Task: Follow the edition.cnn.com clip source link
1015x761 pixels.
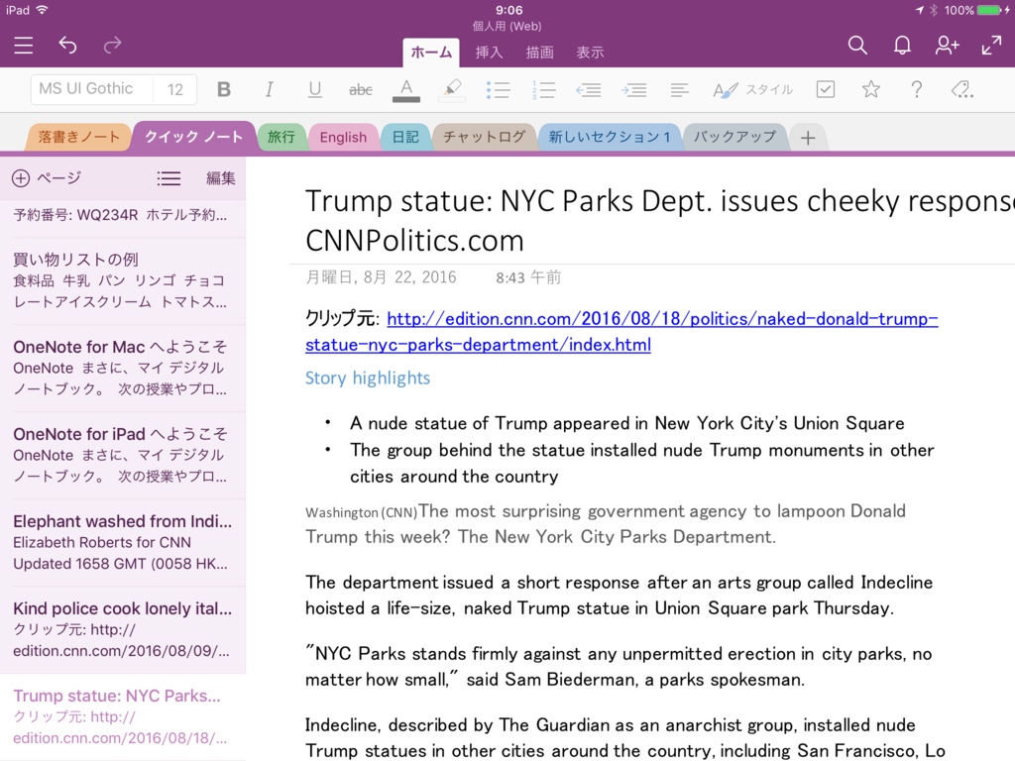Action: click(621, 332)
